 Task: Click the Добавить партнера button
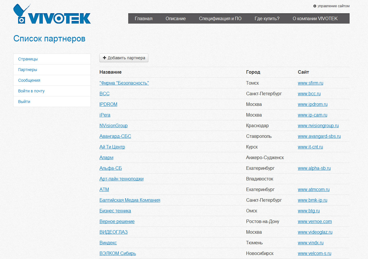[x=124, y=58]
